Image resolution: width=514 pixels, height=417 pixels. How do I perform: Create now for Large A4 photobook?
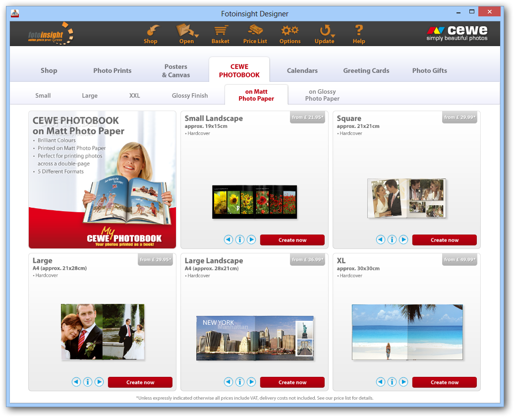coord(140,382)
